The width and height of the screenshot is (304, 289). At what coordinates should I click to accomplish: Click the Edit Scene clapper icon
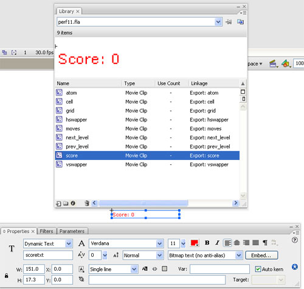click(x=274, y=64)
